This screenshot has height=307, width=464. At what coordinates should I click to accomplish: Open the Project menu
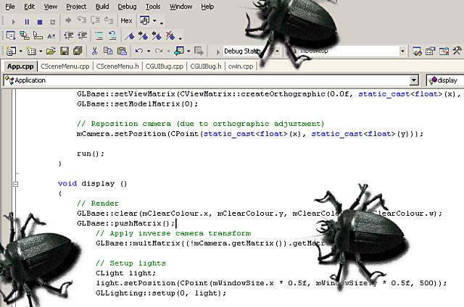tap(76, 7)
